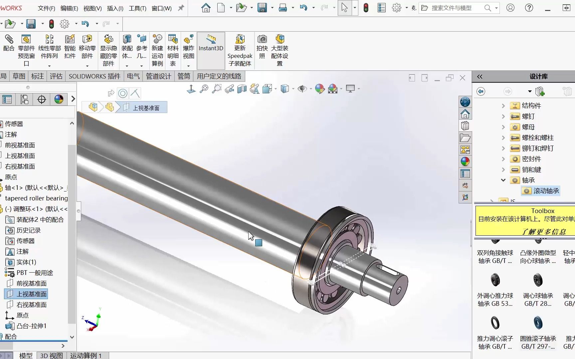Click the Section View icon in viewport
575x359 pixels.
click(242, 89)
